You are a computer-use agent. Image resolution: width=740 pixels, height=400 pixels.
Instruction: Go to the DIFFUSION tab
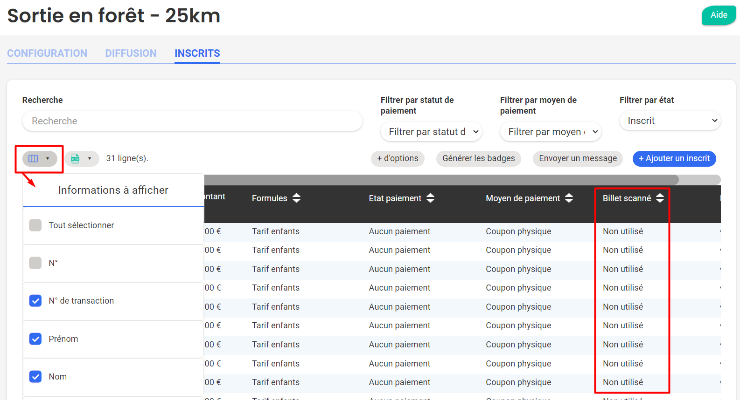pyautogui.click(x=131, y=54)
